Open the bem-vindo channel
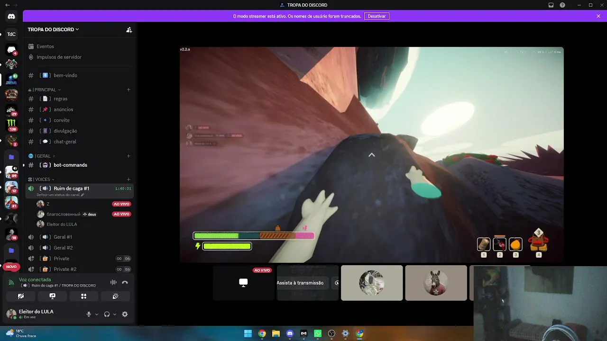Viewport: 607px width, 341px height. pos(80,75)
